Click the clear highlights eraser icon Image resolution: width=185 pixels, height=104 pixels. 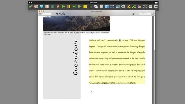[139, 6]
